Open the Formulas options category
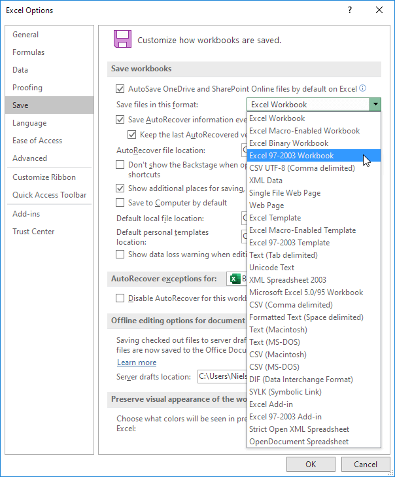395x477 pixels. [29, 52]
